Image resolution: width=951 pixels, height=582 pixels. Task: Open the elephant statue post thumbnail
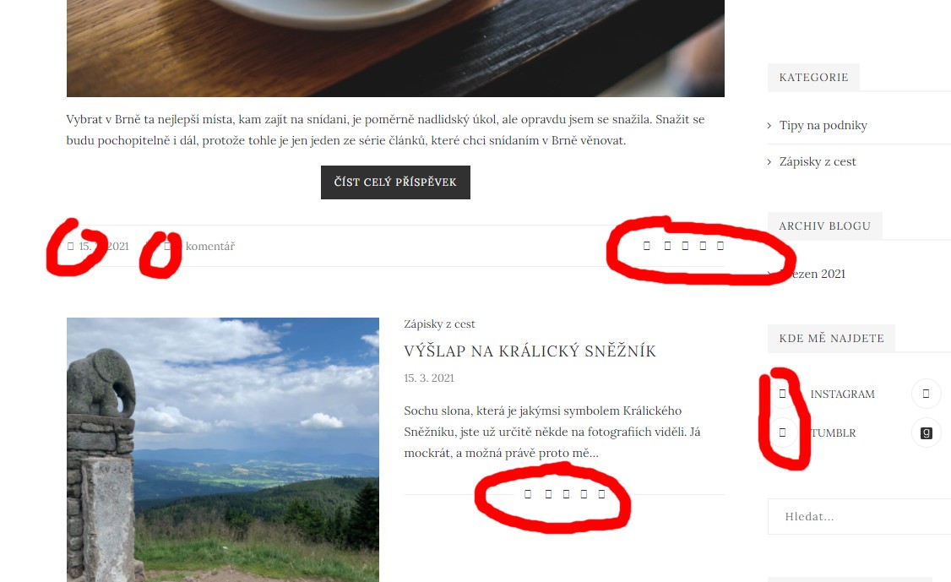pyautogui.click(x=223, y=449)
